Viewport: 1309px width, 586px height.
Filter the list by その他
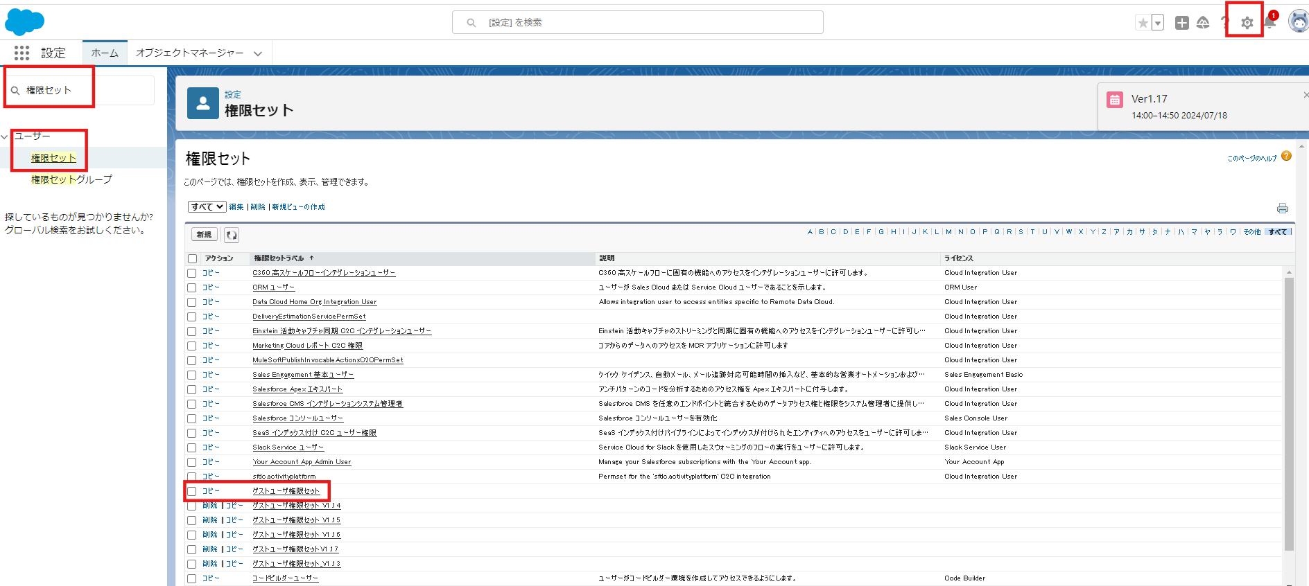click(x=1252, y=232)
